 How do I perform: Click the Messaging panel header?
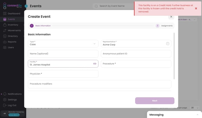point(174,115)
